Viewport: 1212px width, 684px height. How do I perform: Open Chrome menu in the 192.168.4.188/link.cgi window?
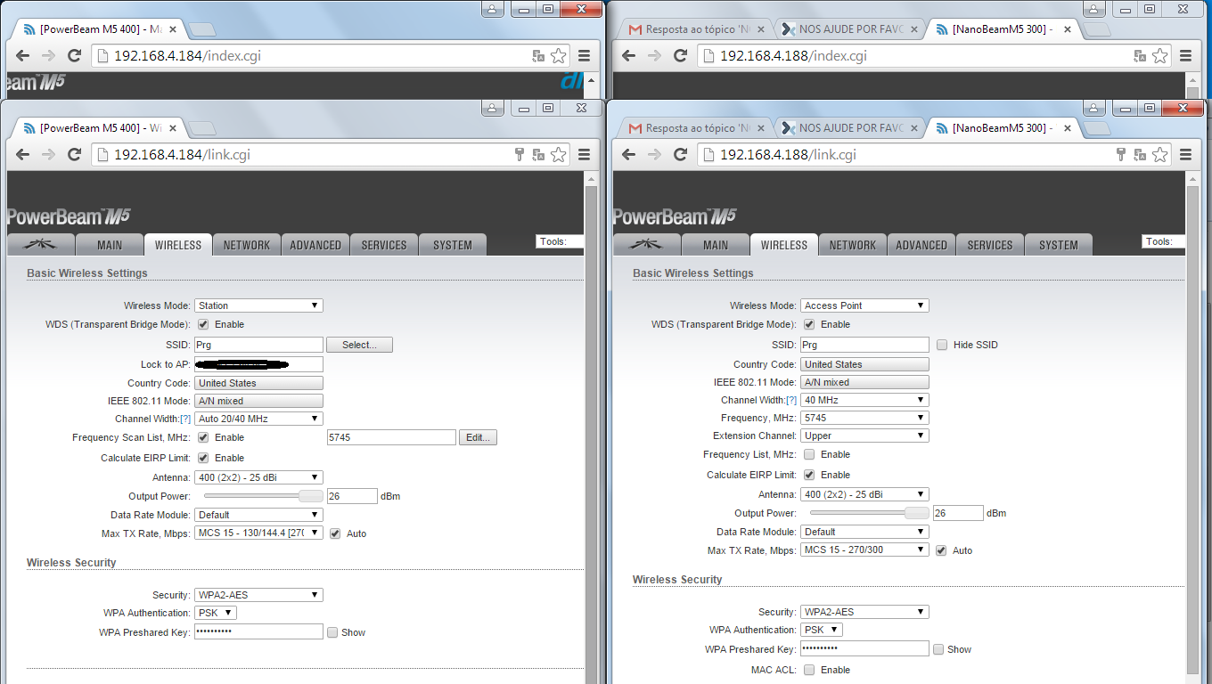1185,154
